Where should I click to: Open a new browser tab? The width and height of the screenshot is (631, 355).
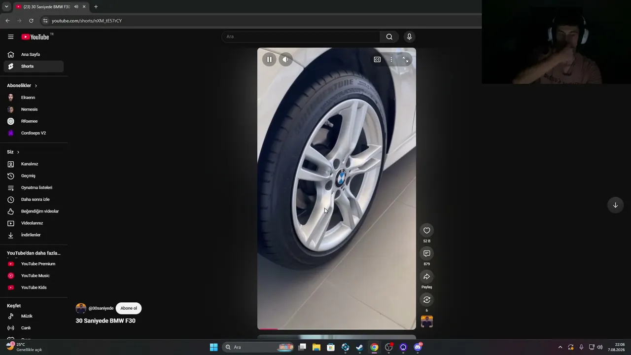coord(96,7)
